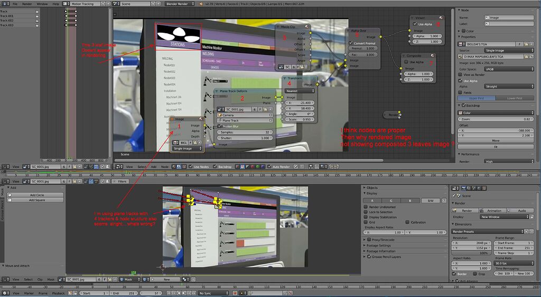Viewport: 541px width, 297px height.
Task: Adjust the Alpha Over Fac slider
Action: point(363,55)
